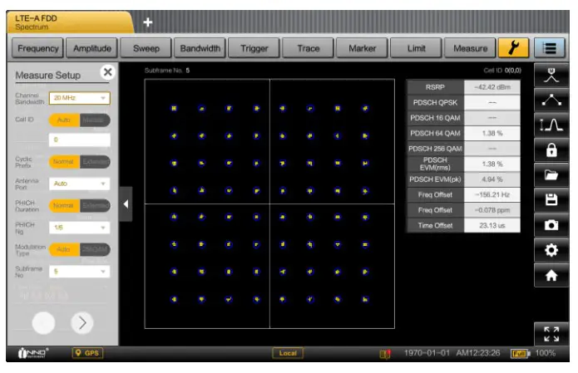Open Subframe No dropdown
The image size is (578, 373).
click(x=80, y=272)
